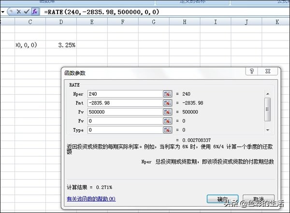Open the 有关该函数的帮助 link
The width and height of the screenshot is (290, 213).
click(x=91, y=199)
